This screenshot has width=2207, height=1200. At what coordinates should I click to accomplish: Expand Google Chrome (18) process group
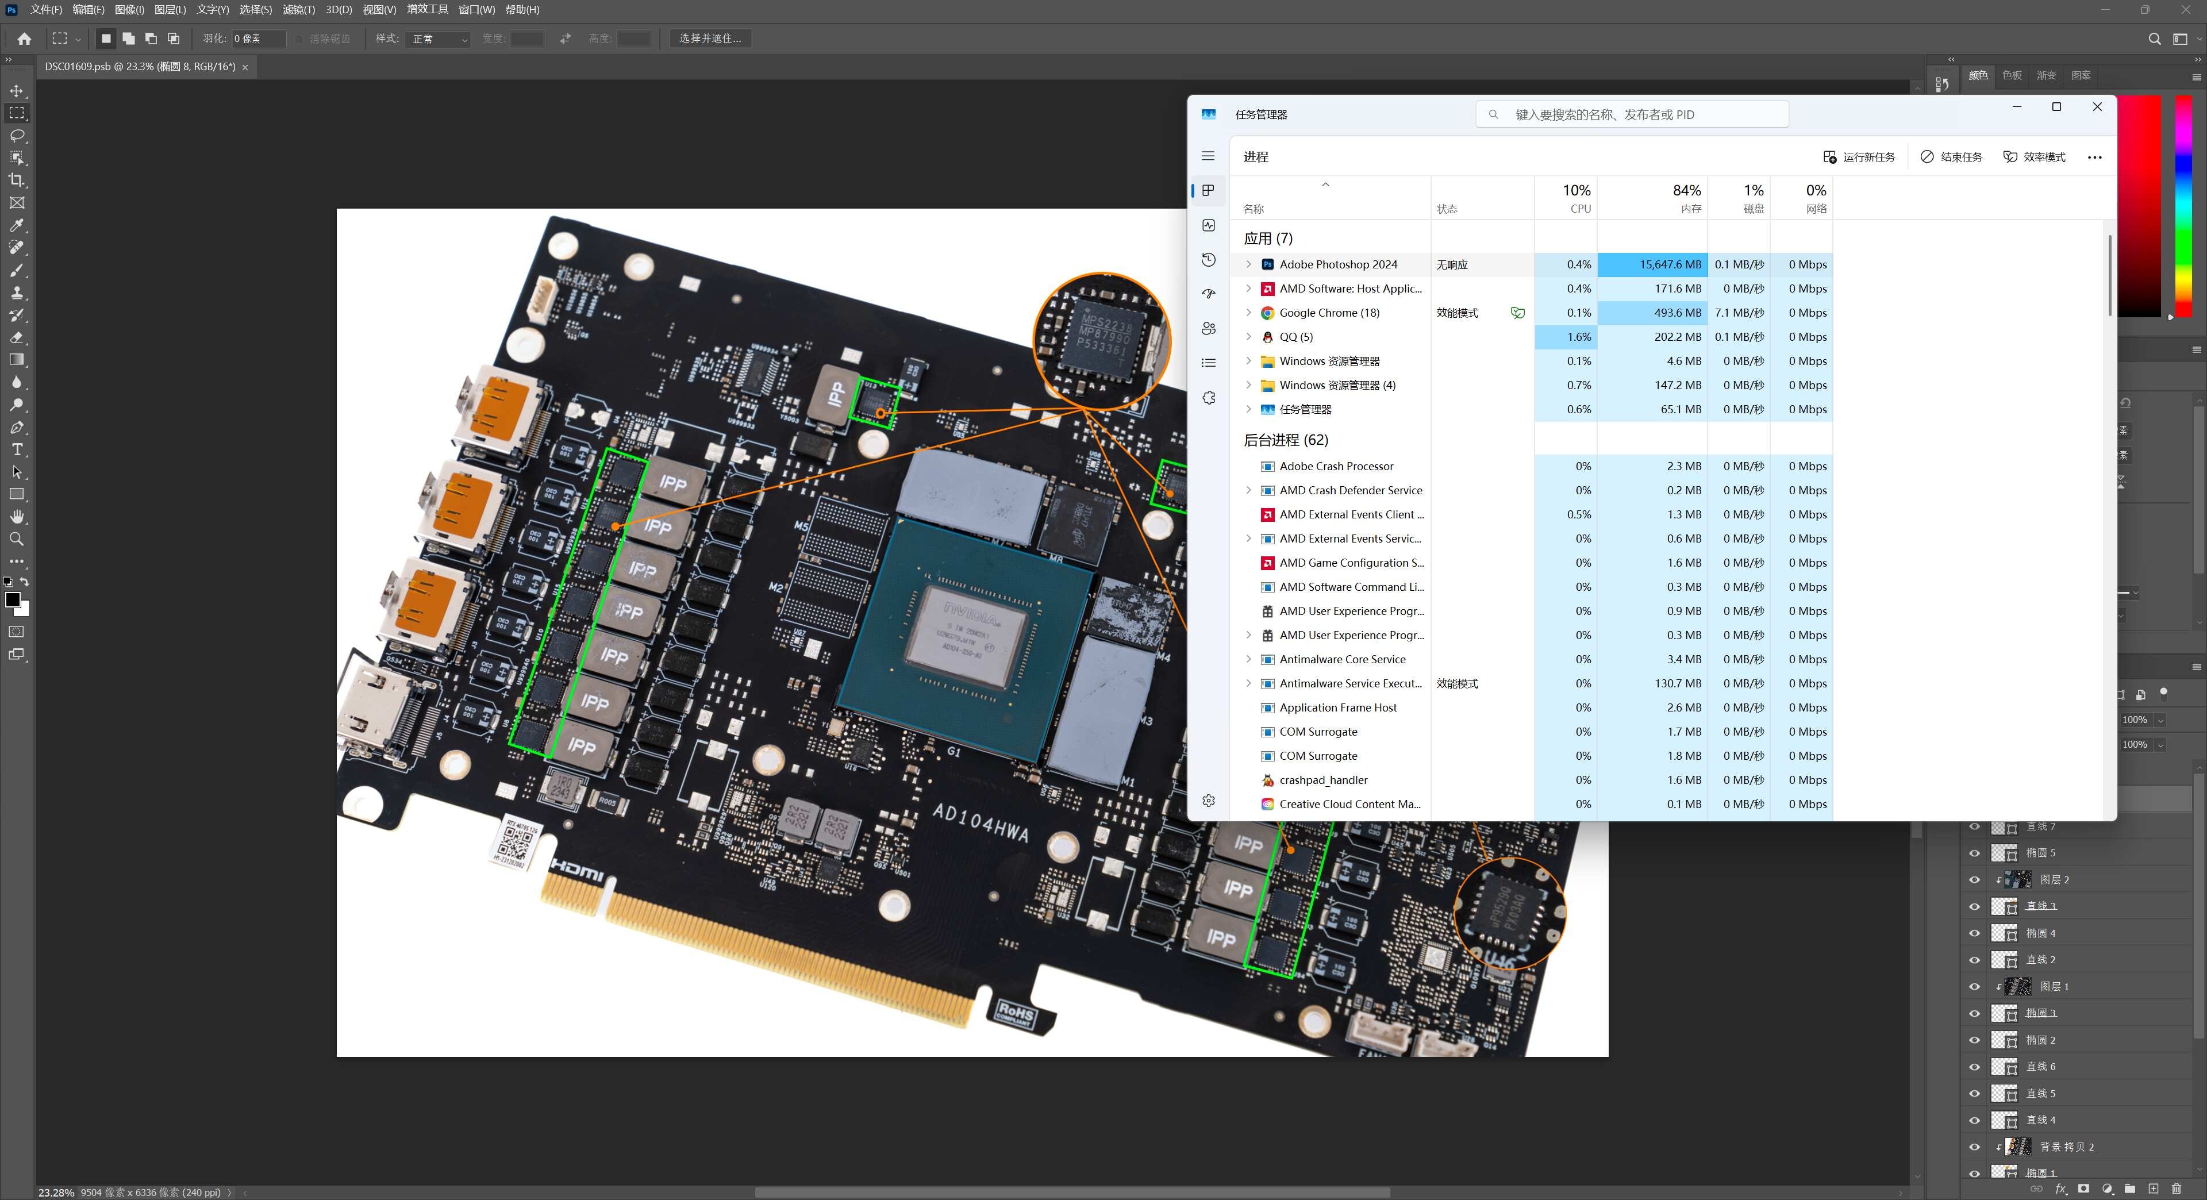click(x=1248, y=313)
